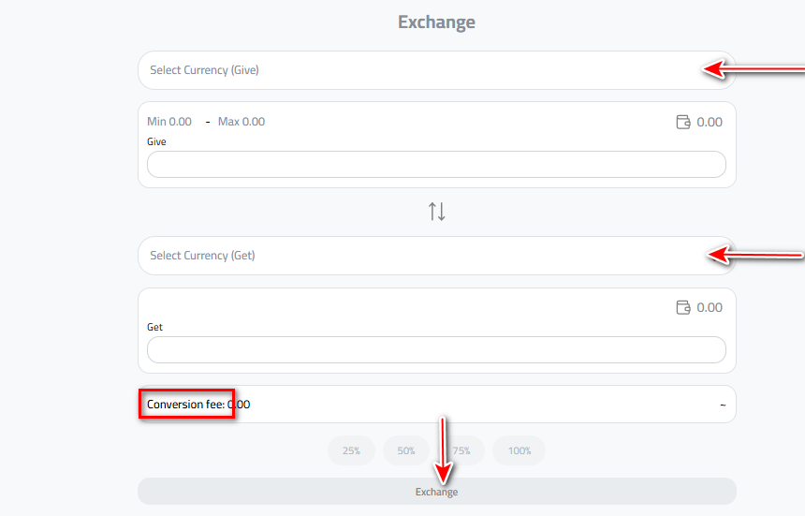Click the wallet icon in the Get section

click(x=683, y=307)
